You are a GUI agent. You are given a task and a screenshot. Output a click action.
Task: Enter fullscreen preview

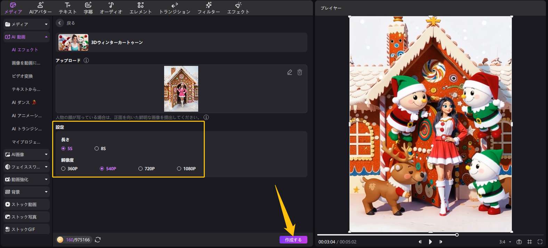point(540,242)
